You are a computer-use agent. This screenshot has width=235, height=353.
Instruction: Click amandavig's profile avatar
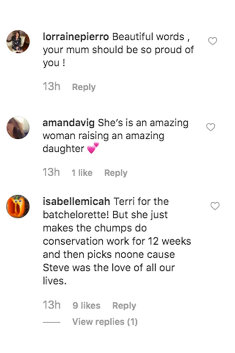pos(18,128)
